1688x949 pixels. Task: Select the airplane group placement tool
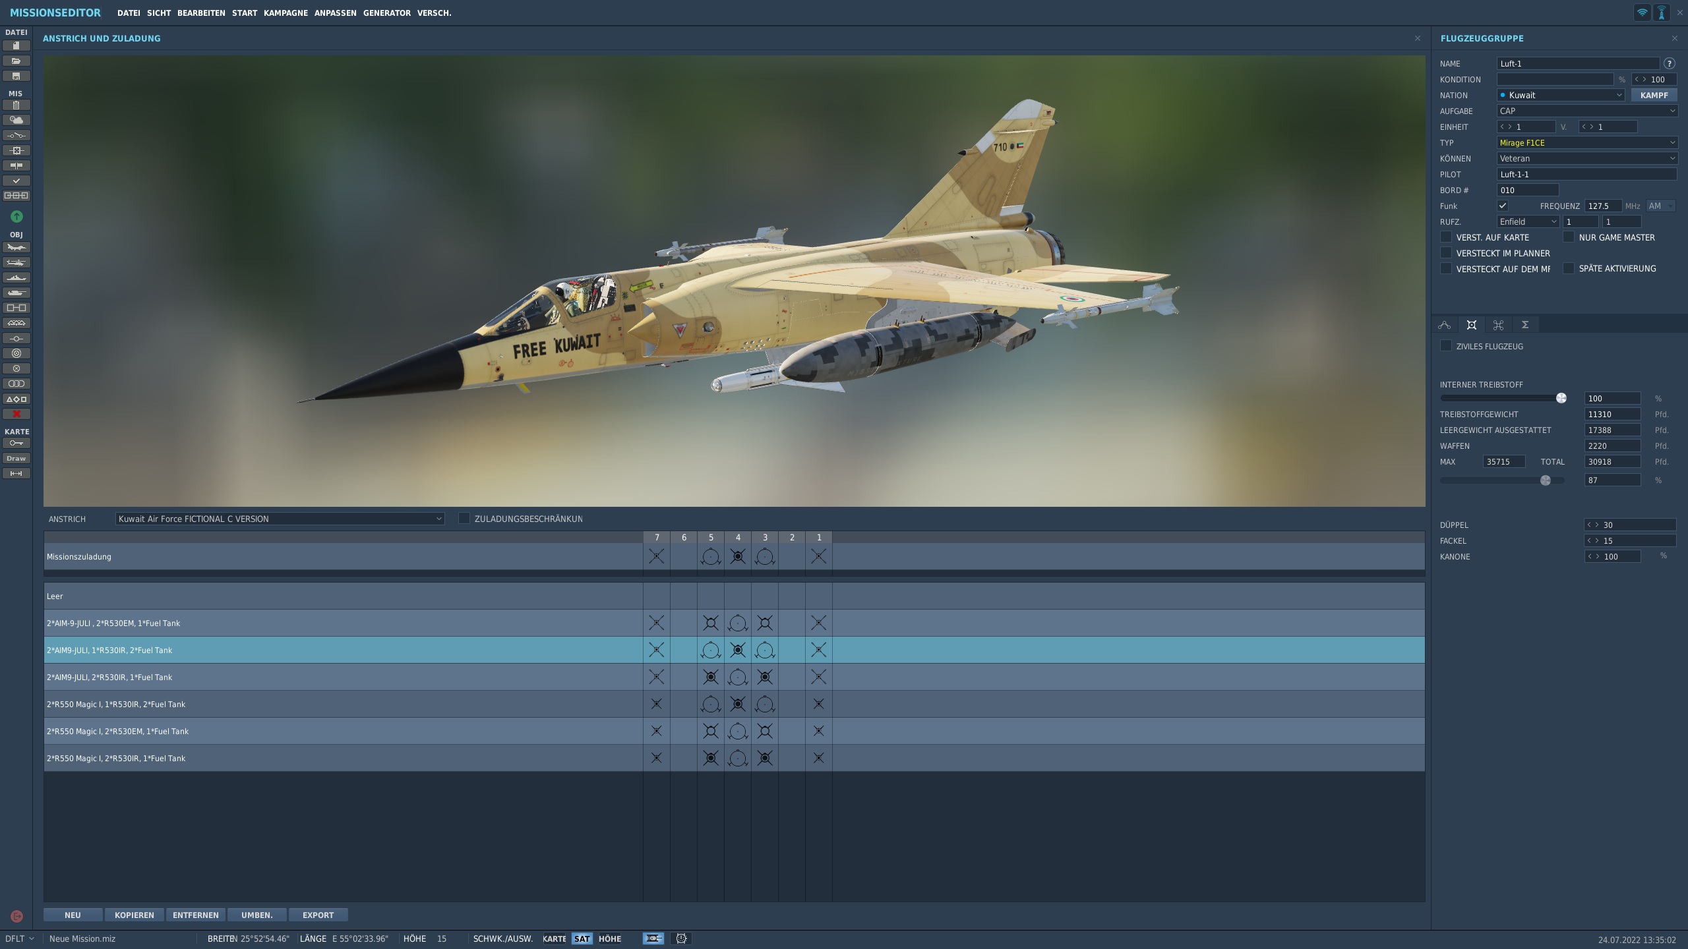pyautogui.click(x=16, y=247)
